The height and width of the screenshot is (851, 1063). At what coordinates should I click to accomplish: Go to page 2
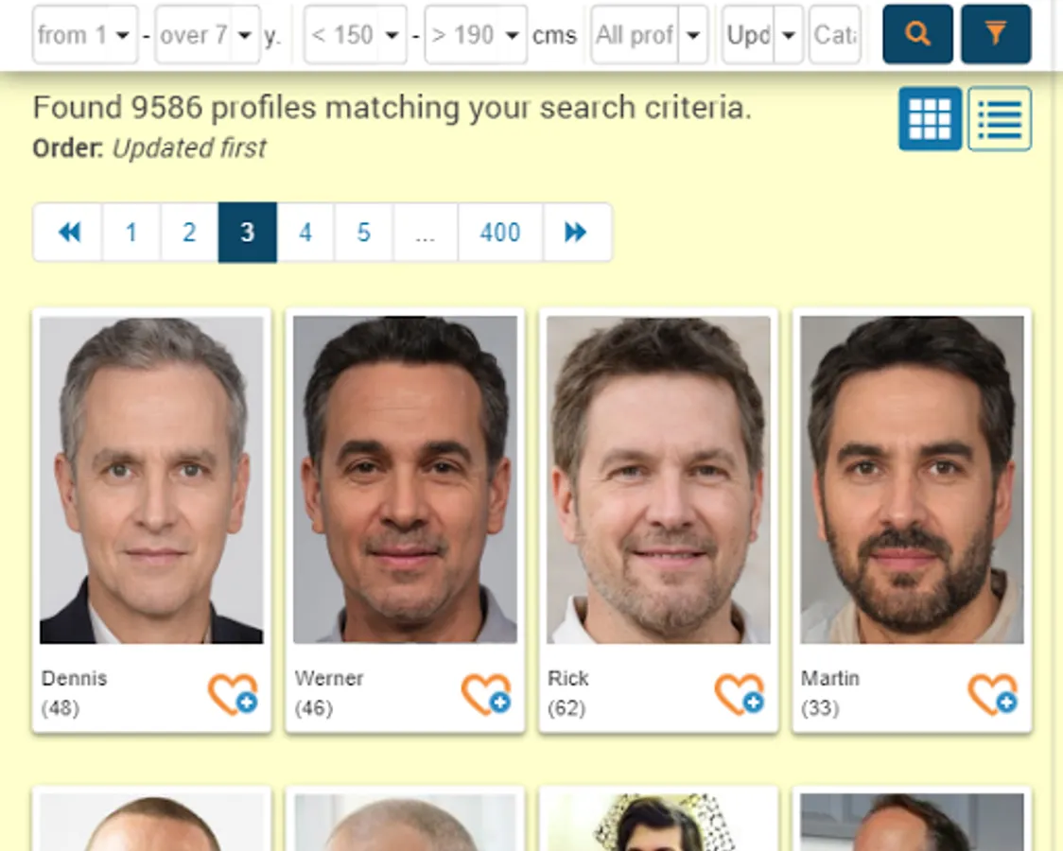189,233
